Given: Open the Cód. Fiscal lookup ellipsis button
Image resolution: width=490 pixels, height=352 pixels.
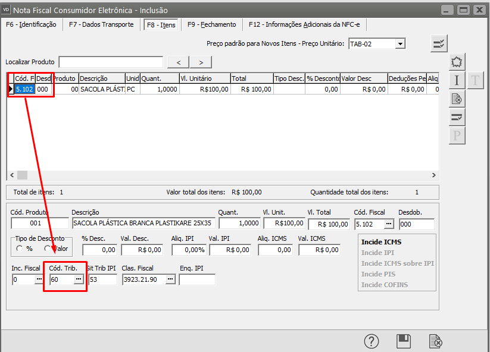Looking at the screenshot, I should click(389, 224).
